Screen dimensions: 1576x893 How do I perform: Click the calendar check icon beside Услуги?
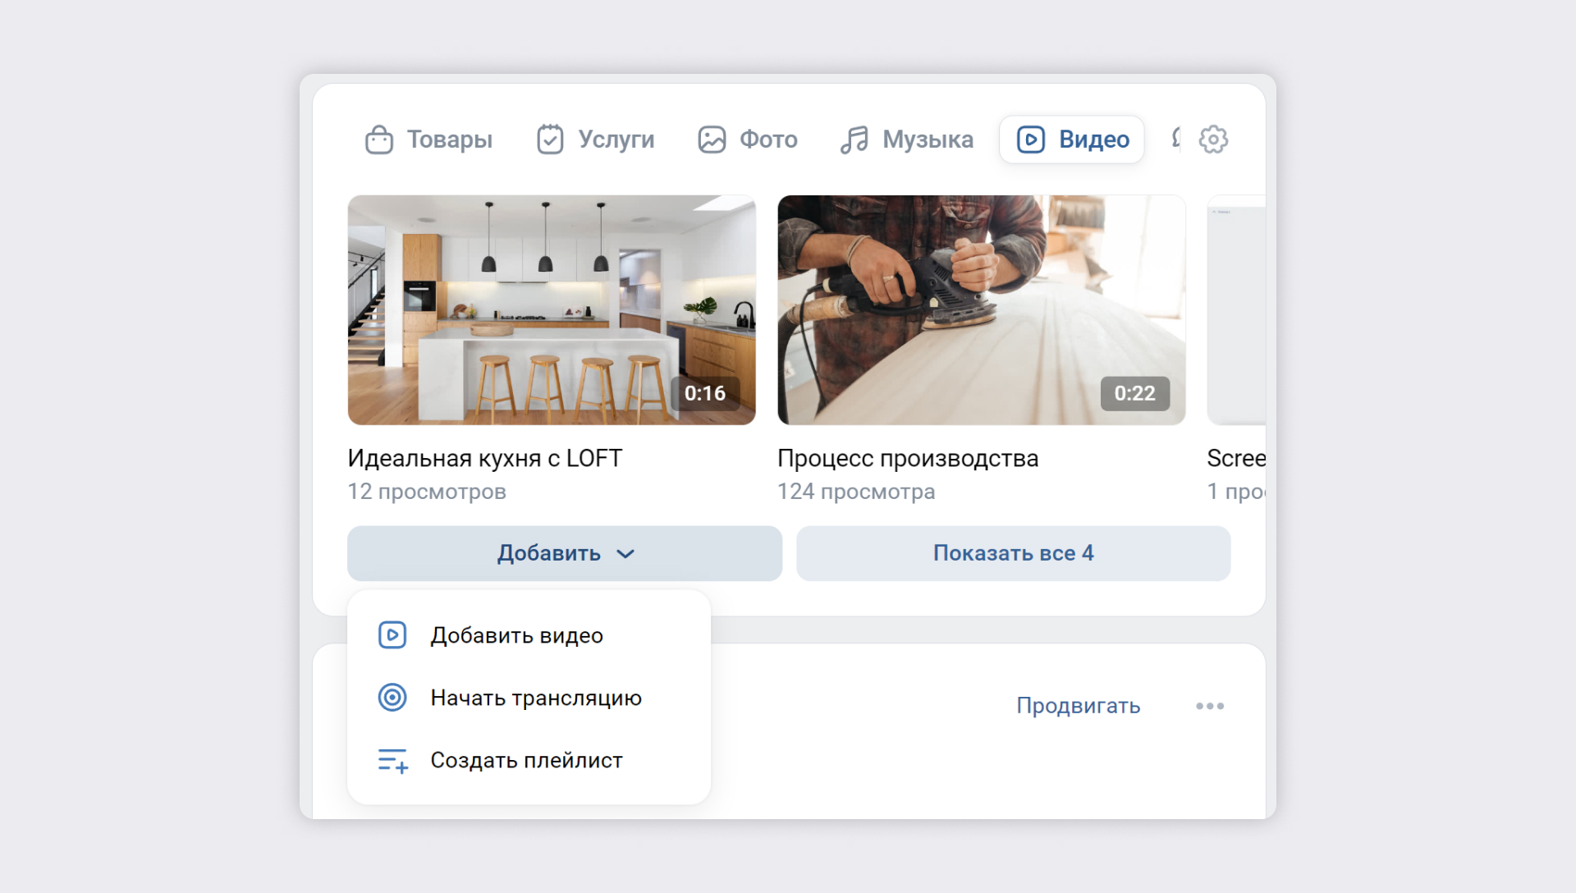point(550,140)
